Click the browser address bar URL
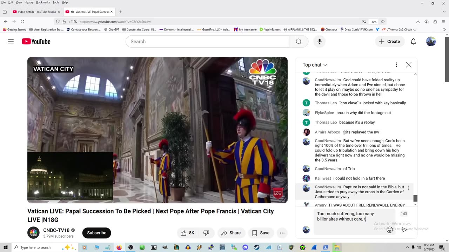This screenshot has width=449, height=252. [115, 22]
